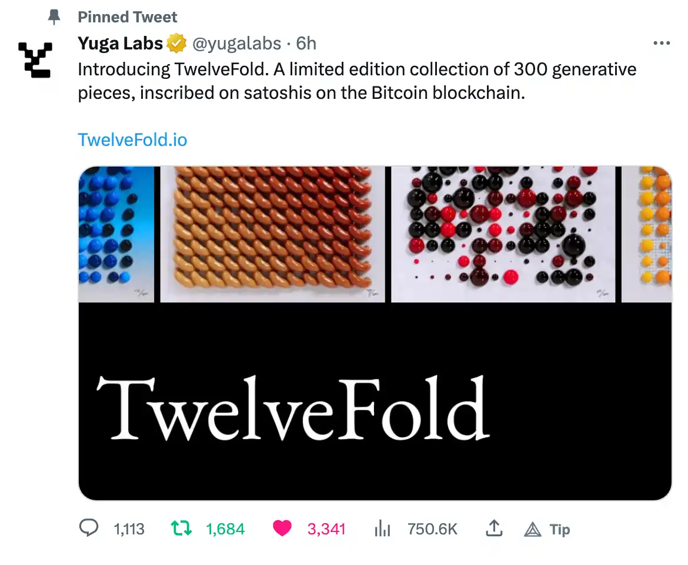This screenshot has height=565, width=688.
Task: Click the 750.6K views count
Action: pyautogui.click(x=432, y=529)
